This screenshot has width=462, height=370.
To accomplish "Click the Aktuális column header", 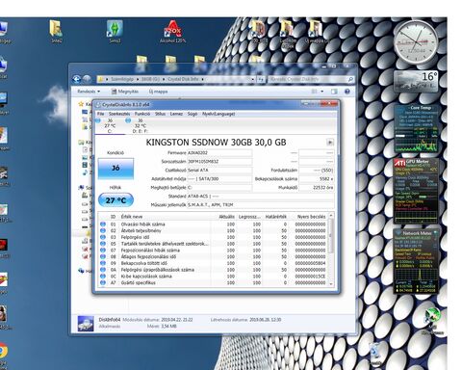I will tap(226, 217).
